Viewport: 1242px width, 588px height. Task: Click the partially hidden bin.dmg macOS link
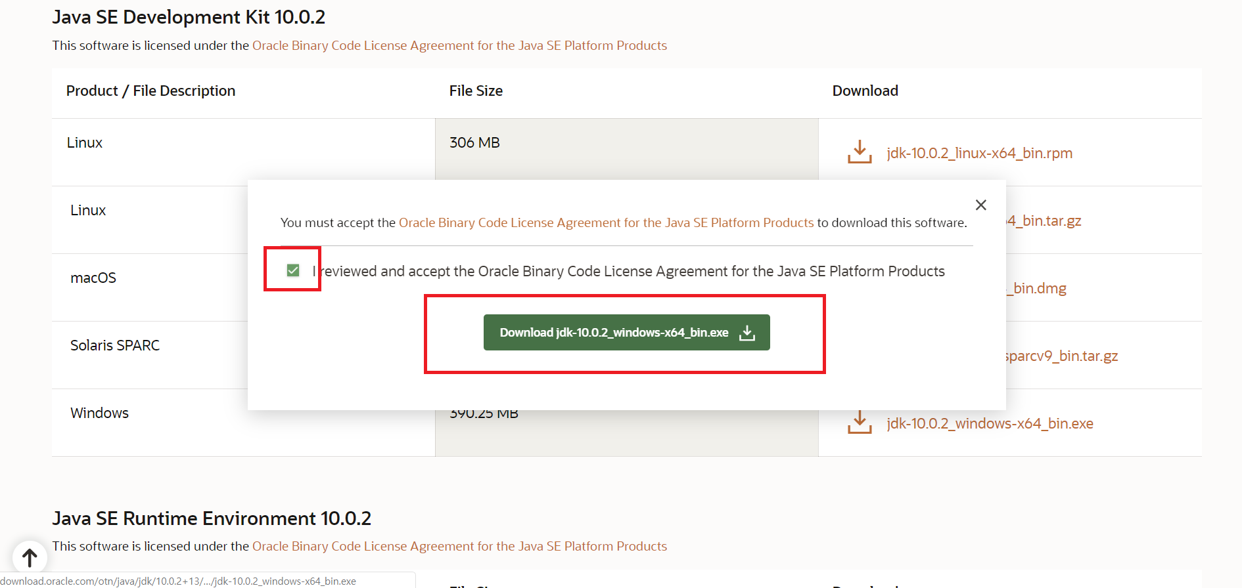1036,288
